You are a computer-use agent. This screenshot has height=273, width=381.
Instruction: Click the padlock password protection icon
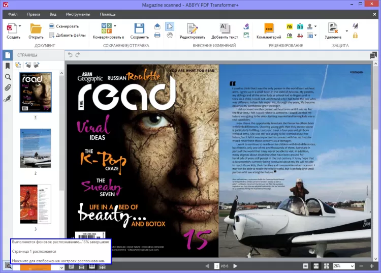(x=355, y=36)
